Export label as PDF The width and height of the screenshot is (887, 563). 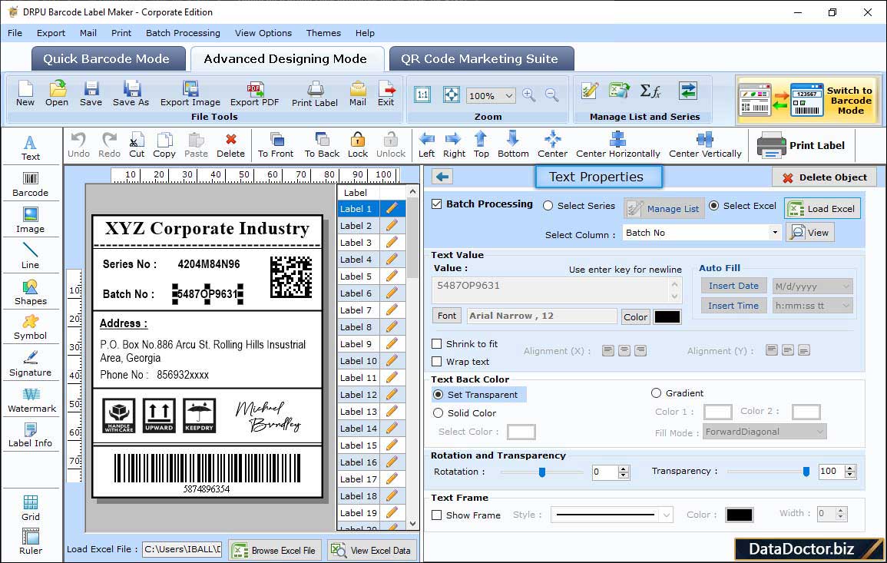pos(254,94)
